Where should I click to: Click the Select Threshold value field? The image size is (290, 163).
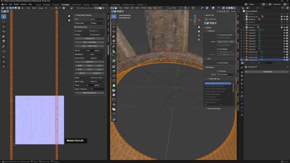(x=97, y=89)
